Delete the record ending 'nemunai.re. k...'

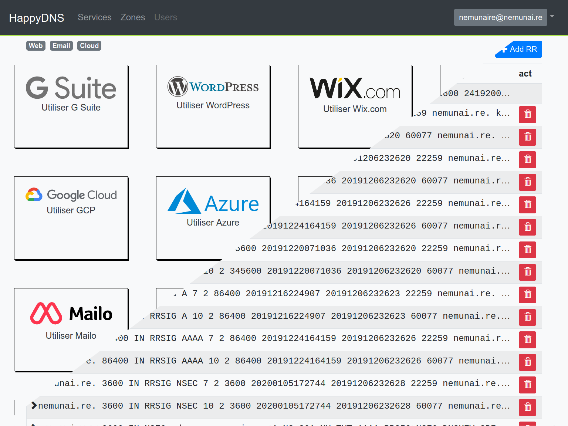pyautogui.click(x=527, y=114)
